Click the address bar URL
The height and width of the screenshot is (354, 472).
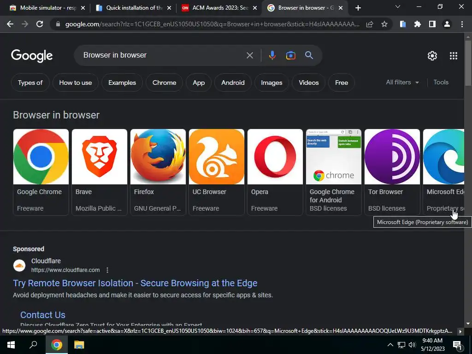tap(212, 24)
